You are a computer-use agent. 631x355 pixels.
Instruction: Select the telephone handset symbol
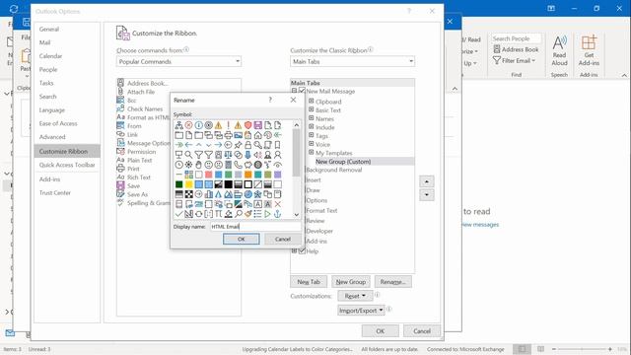239,165
